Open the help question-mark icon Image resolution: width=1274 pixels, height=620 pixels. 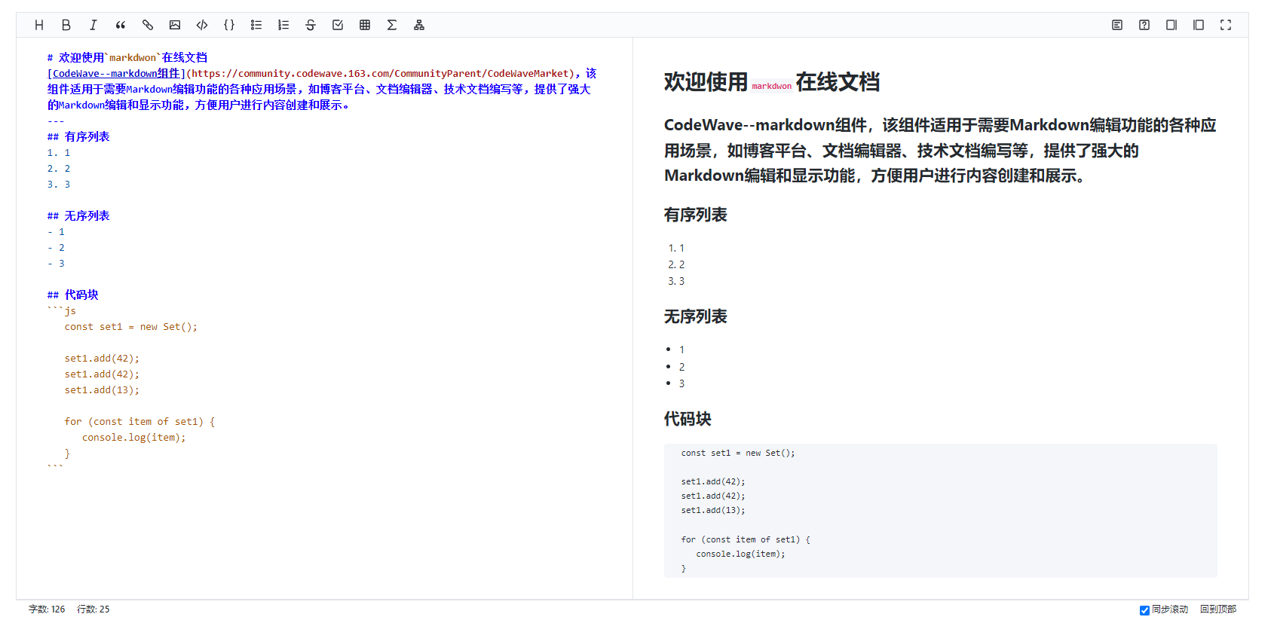(1144, 25)
